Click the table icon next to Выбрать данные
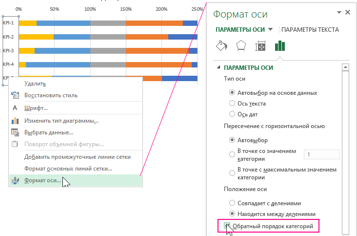 pos(15,132)
